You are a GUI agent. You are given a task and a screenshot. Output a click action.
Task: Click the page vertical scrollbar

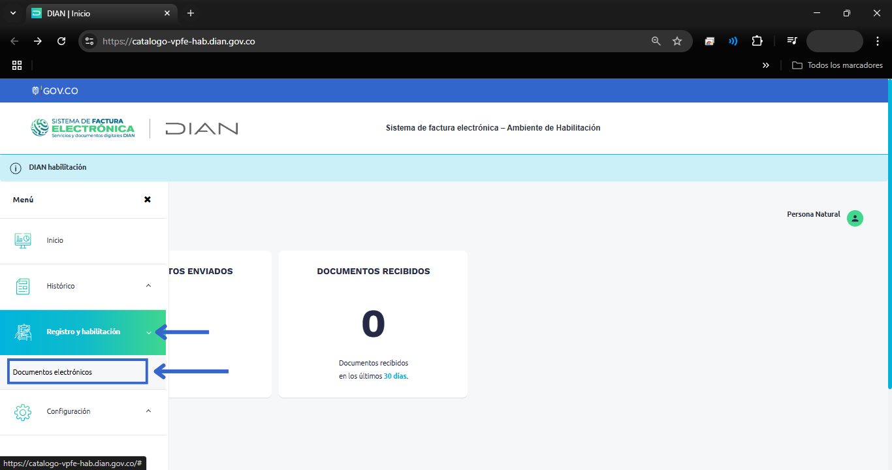889,235
